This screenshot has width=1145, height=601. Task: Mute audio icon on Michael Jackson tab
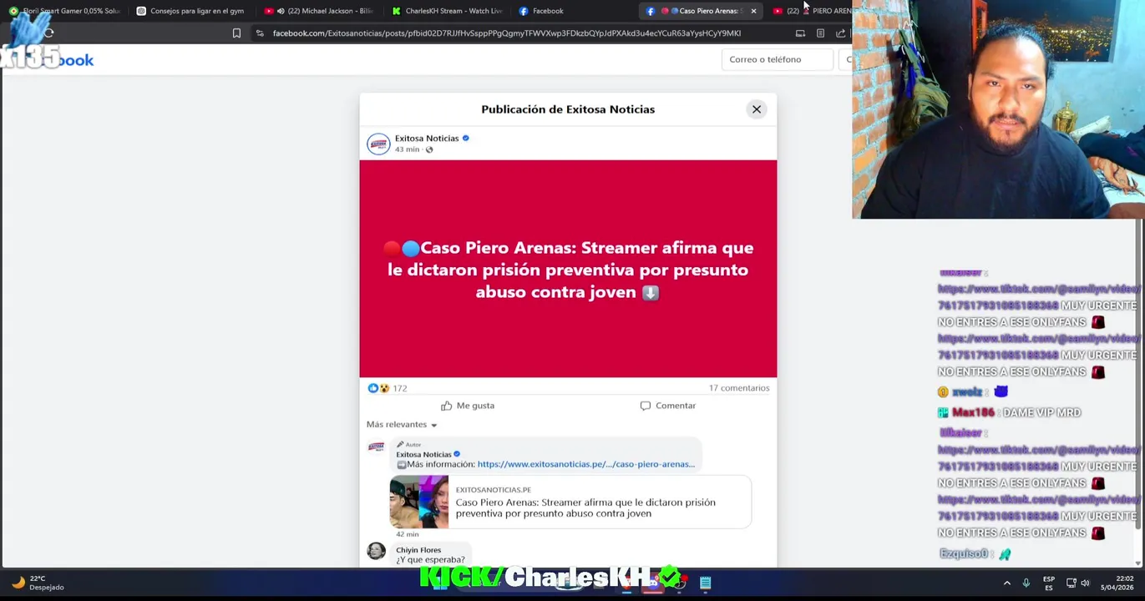pos(281,11)
